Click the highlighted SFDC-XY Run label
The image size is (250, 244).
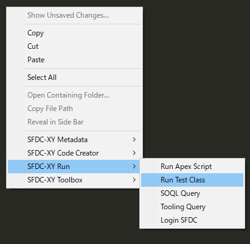click(x=49, y=167)
